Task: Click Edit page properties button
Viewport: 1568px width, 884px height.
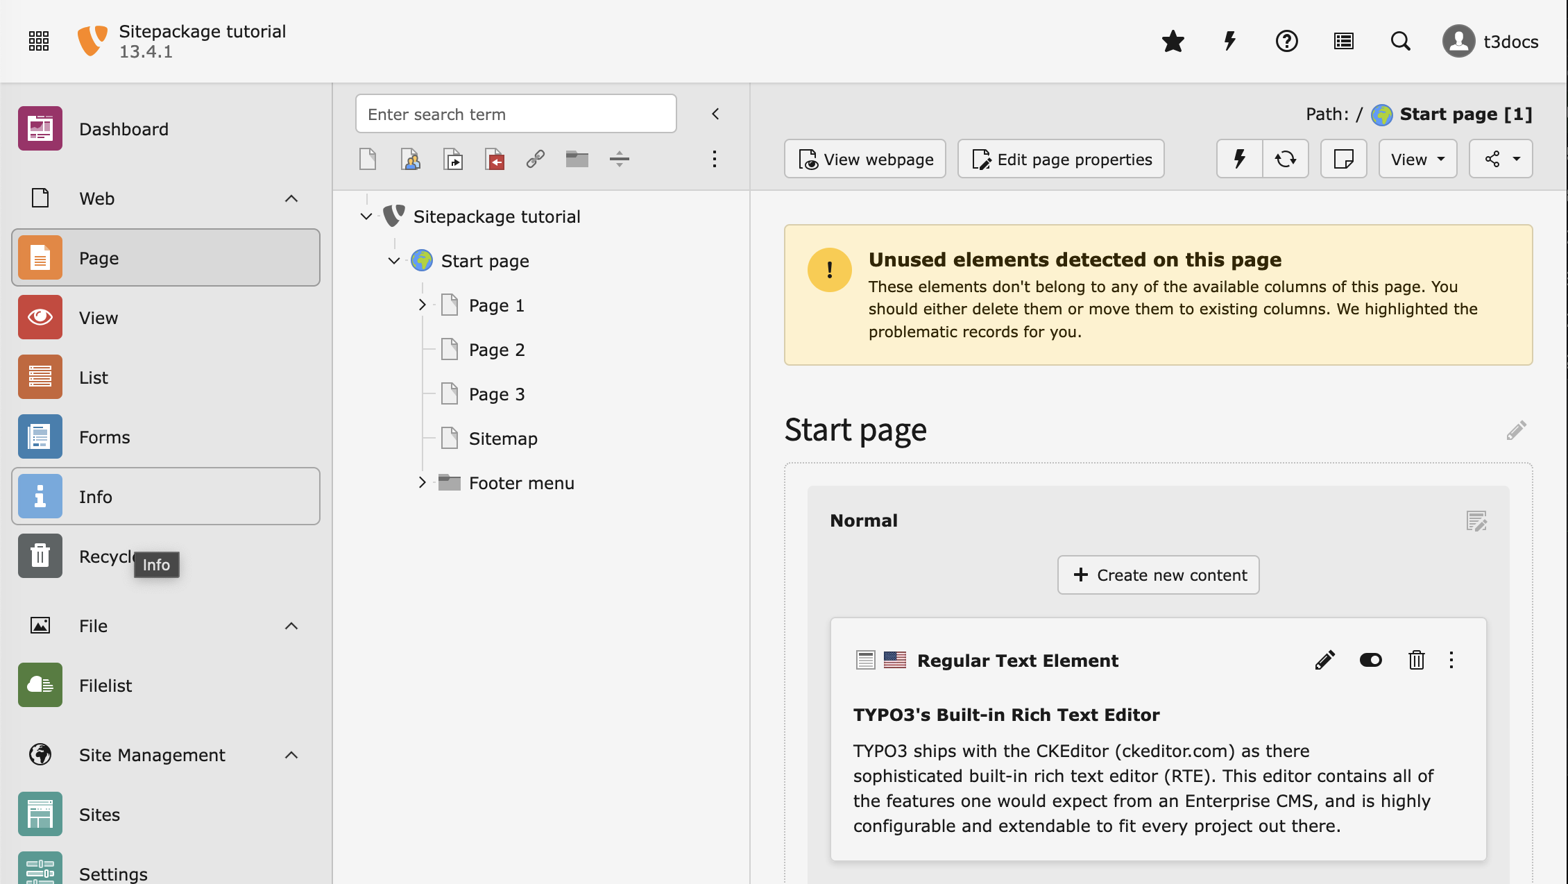Action: point(1061,159)
